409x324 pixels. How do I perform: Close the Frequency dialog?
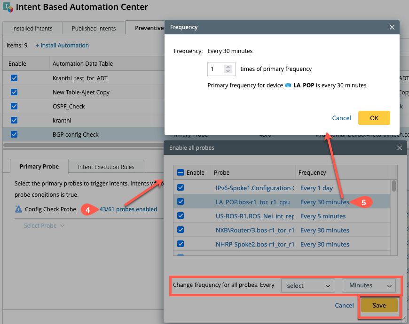tap(392, 27)
